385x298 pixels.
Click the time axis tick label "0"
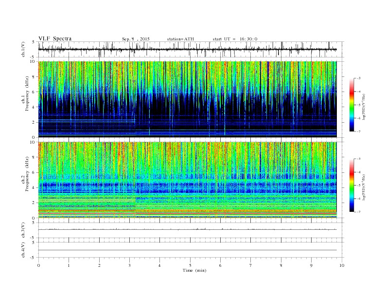(38, 265)
